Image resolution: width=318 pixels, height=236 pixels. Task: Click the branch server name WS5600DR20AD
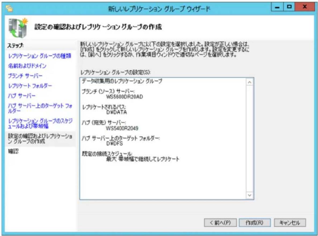pos(125,97)
